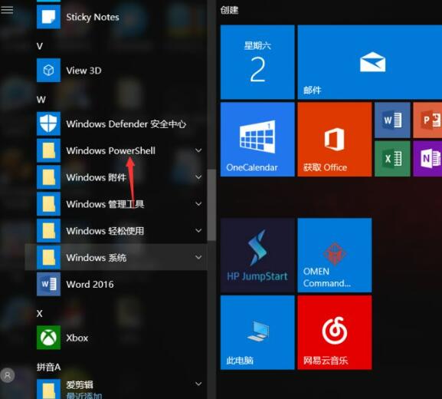Click the 爱剪辑 folder icon
The width and height of the screenshot is (442, 399).
[48, 389]
